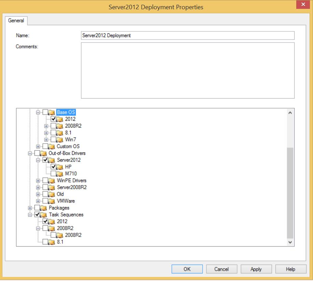This screenshot has width=313, height=281.
Task: Check the M710 checkbox
Action: point(54,174)
